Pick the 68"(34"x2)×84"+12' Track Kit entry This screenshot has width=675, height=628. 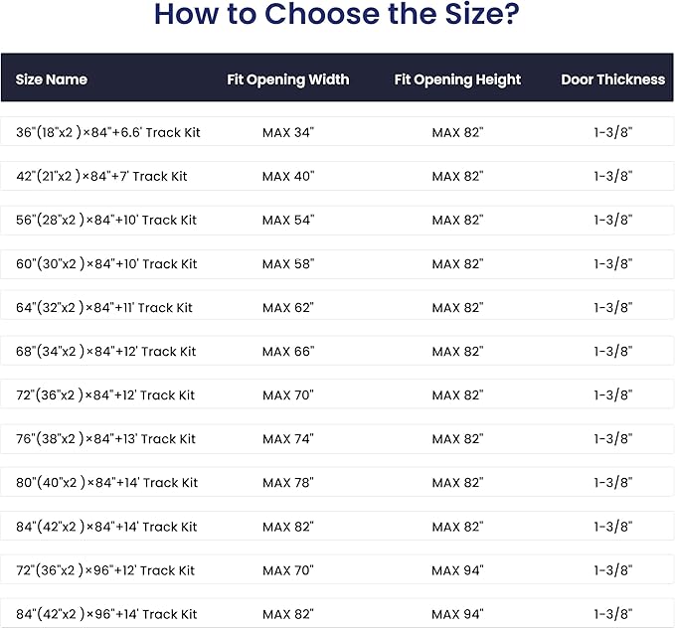(x=338, y=351)
